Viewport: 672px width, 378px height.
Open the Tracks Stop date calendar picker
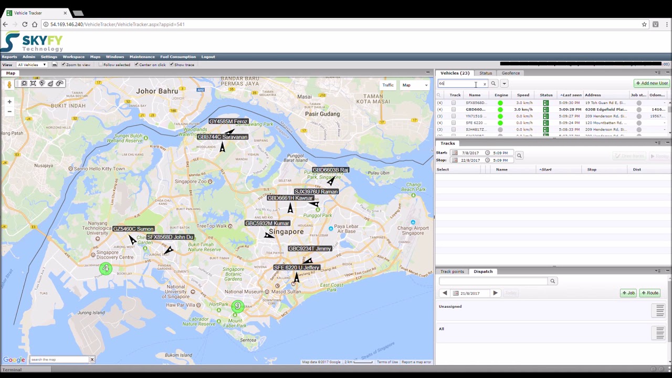tap(455, 160)
